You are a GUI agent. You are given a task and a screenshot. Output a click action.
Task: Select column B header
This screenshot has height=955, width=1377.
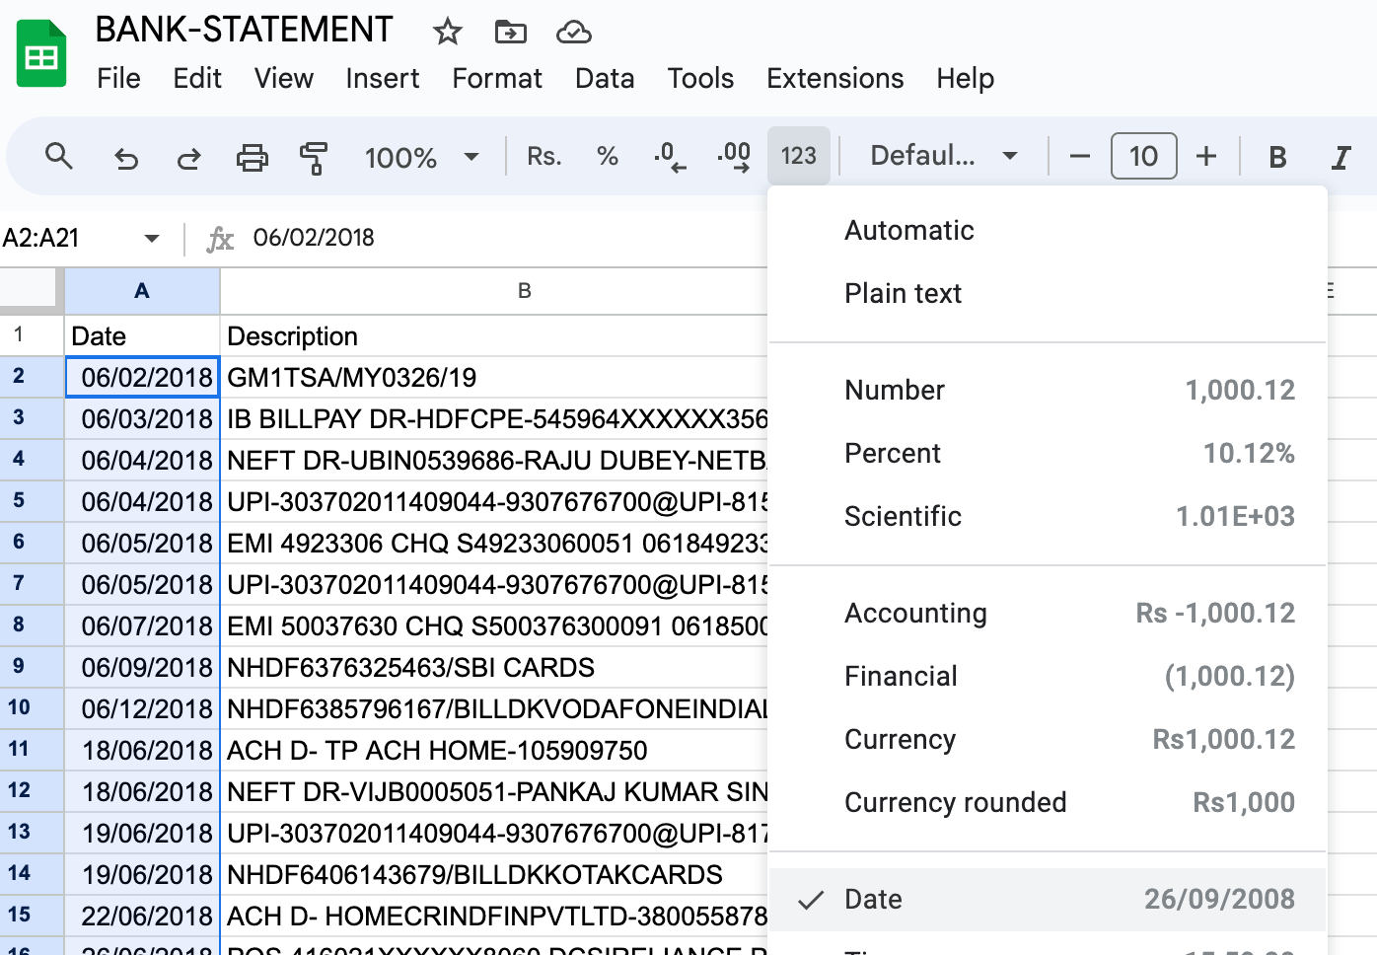[x=525, y=291]
